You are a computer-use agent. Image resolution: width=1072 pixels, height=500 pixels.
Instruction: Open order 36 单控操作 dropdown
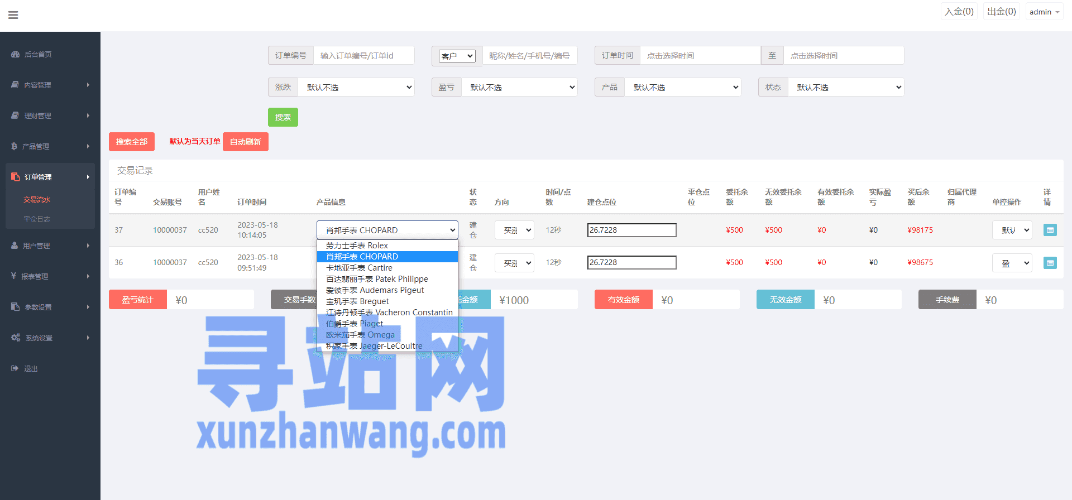tap(1012, 263)
